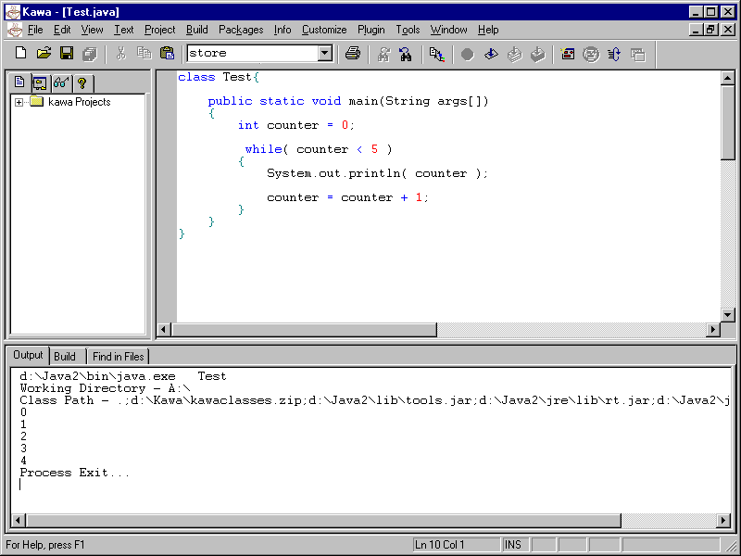The image size is (741, 556).
Task: Click the blue compile arrow icon
Action: coord(491,55)
